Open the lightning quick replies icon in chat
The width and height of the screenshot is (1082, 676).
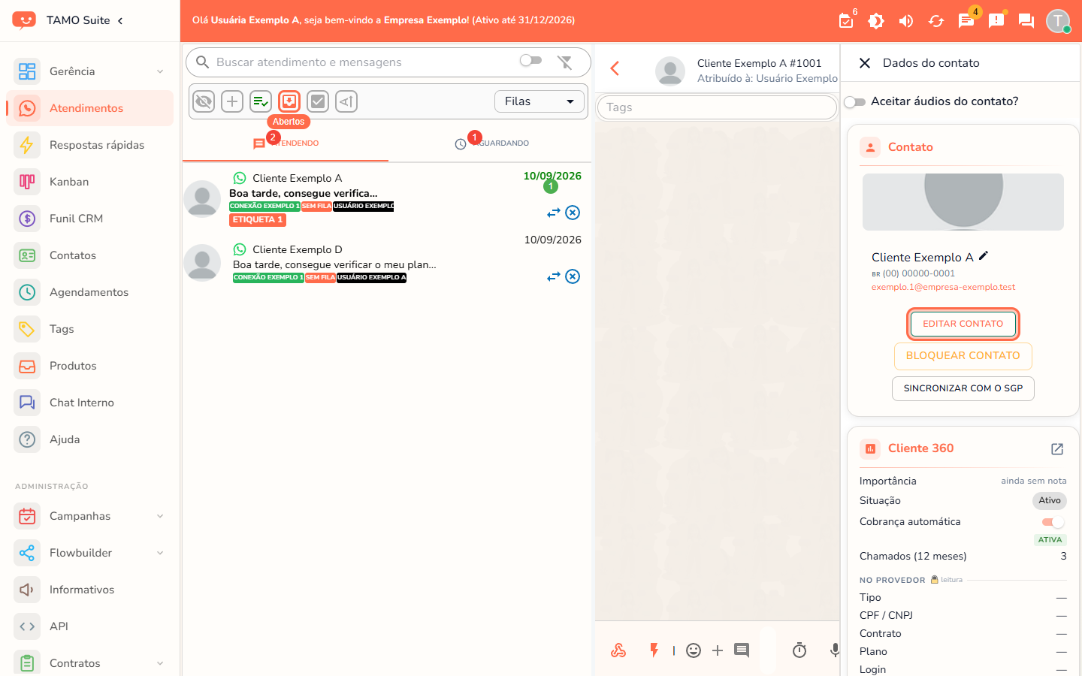tap(654, 650)
